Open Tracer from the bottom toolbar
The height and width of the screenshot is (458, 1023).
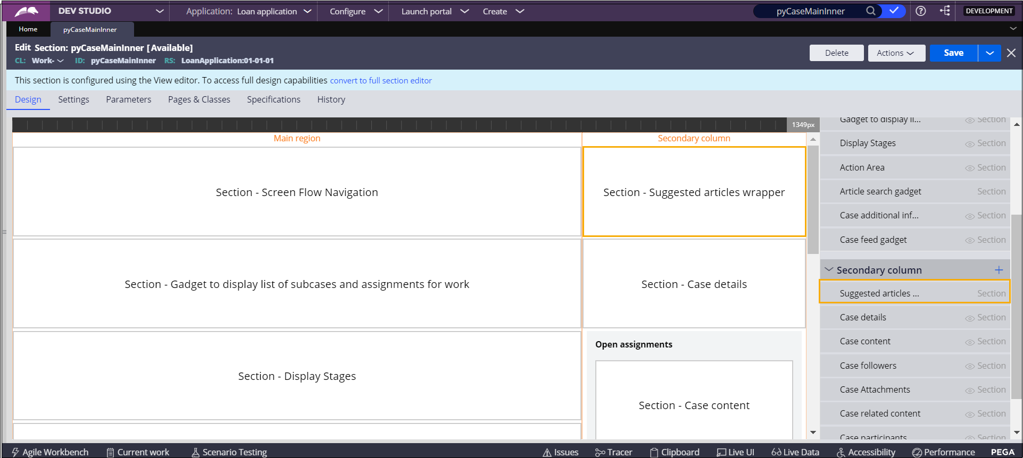coord(613,452)
